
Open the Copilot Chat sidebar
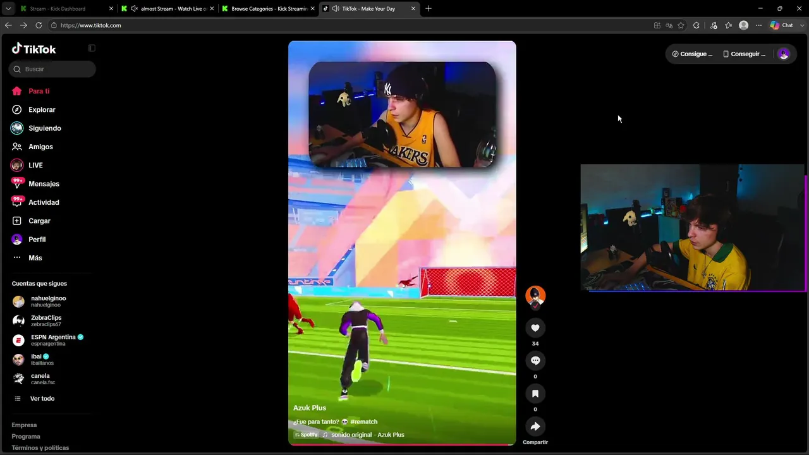tap(781, 25)
